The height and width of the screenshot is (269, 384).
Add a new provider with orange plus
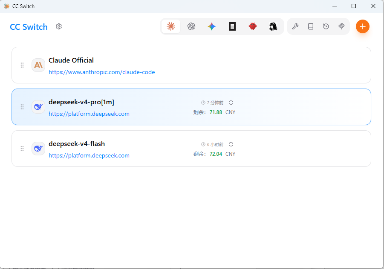click(362, 26)
